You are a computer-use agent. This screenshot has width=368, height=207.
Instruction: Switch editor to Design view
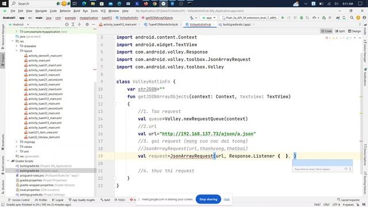354,31
